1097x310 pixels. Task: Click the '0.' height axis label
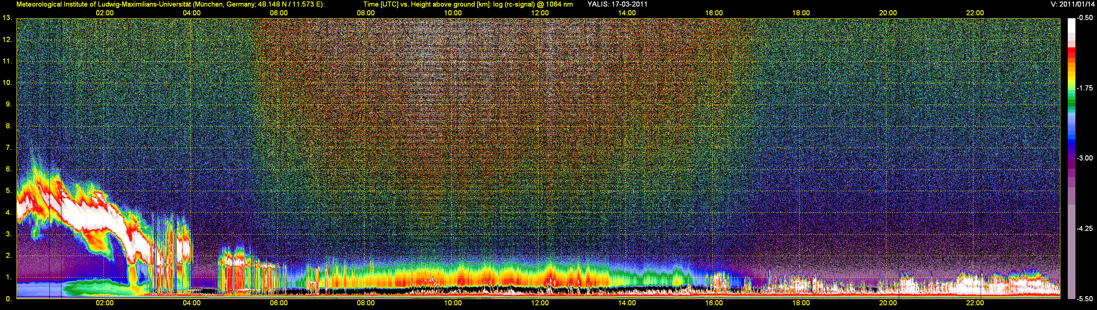8,299
